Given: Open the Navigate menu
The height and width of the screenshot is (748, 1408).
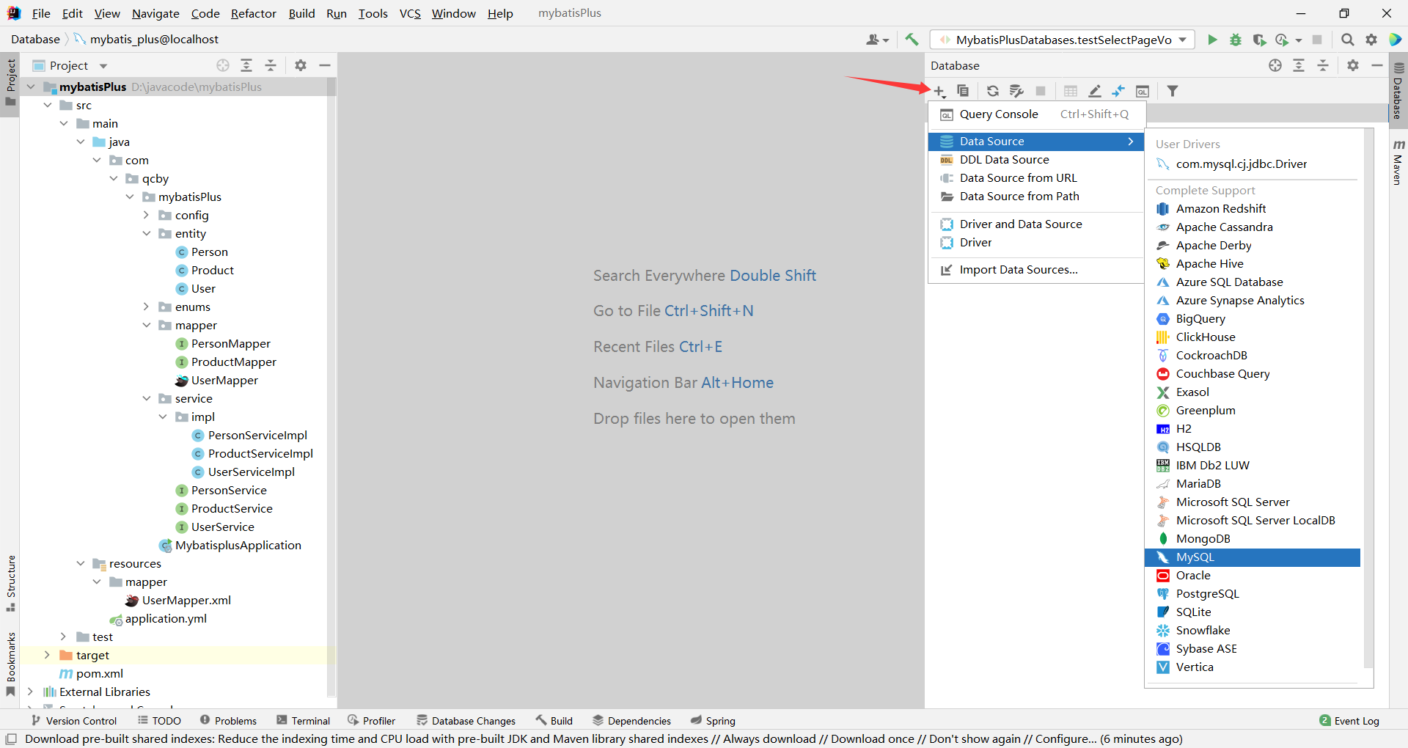Looking at the screenshot, I should [x=155, y=13].
